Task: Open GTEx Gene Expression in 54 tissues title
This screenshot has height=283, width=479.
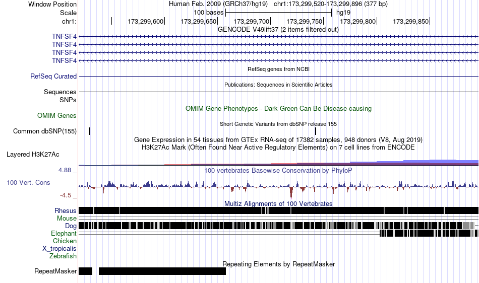Action: pyautogui.click(x=278, y=140)
